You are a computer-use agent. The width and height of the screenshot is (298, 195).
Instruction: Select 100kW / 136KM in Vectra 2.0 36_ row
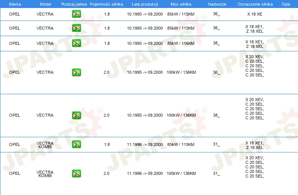(x=181, y=72)
